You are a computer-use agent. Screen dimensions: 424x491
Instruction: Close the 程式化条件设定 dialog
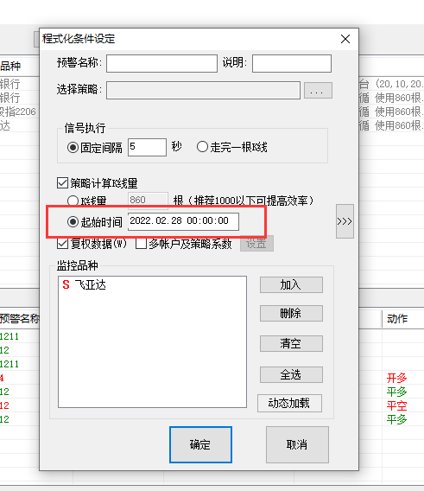[345, 39]
